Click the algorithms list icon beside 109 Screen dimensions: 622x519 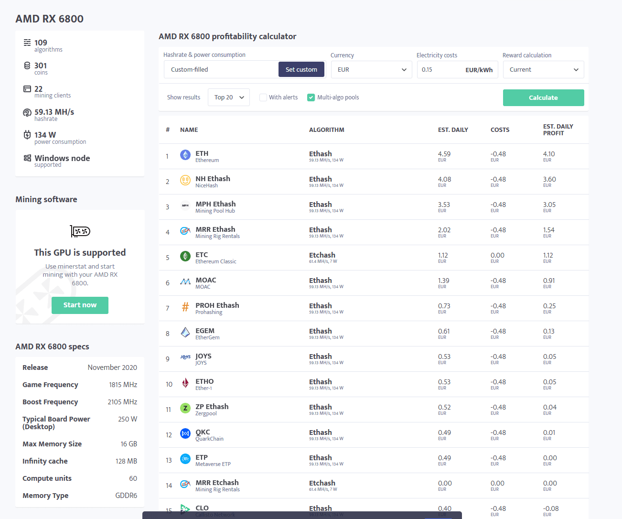coord(27,43)
